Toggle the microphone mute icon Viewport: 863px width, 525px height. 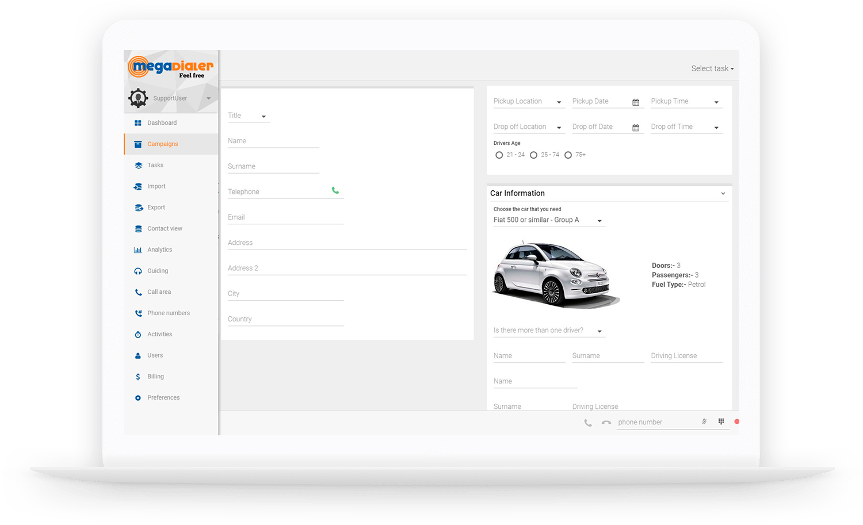tap(704, 421)
